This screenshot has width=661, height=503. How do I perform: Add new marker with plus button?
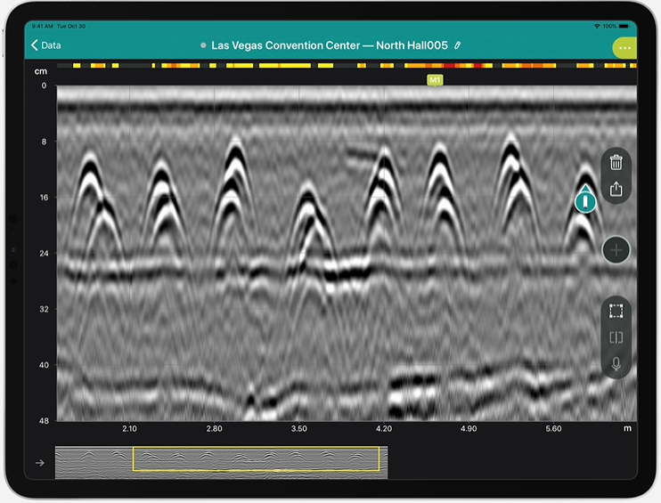click(616, 250)
